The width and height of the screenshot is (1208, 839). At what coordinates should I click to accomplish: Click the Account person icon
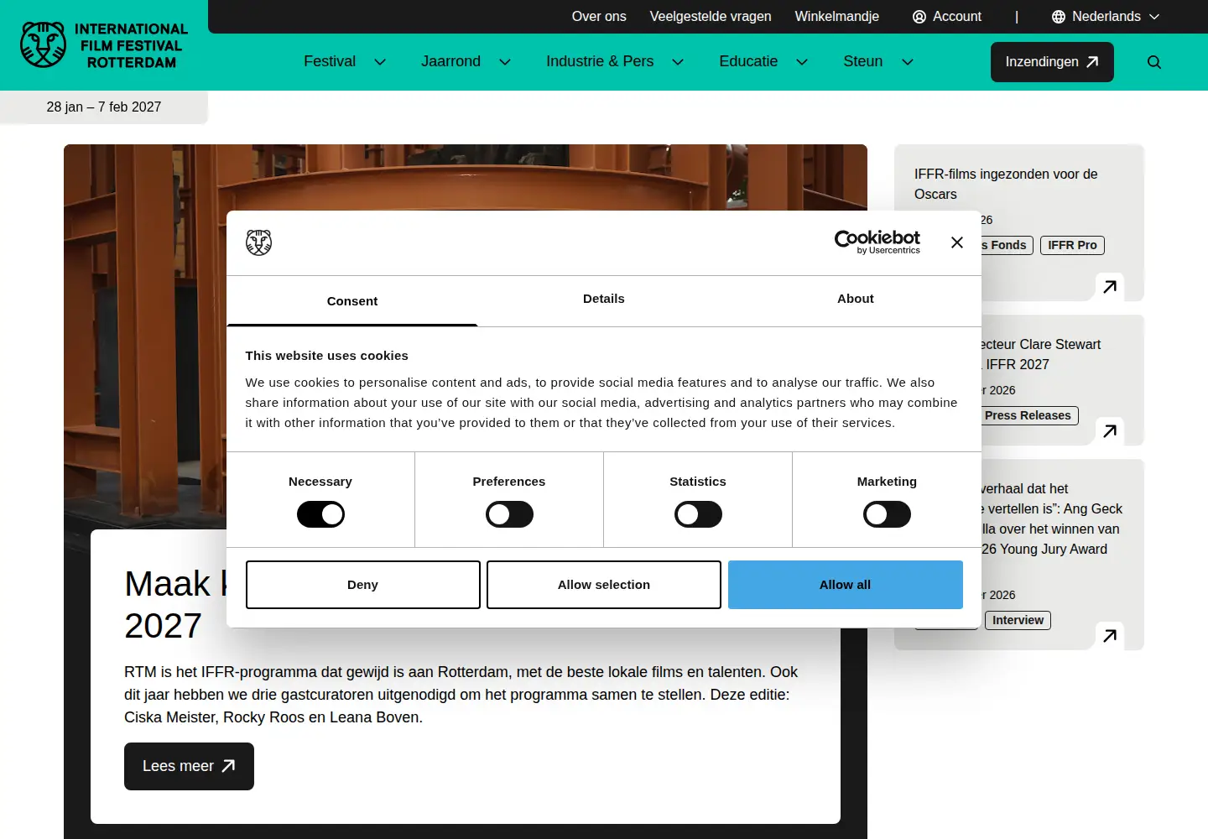point(919,17)
